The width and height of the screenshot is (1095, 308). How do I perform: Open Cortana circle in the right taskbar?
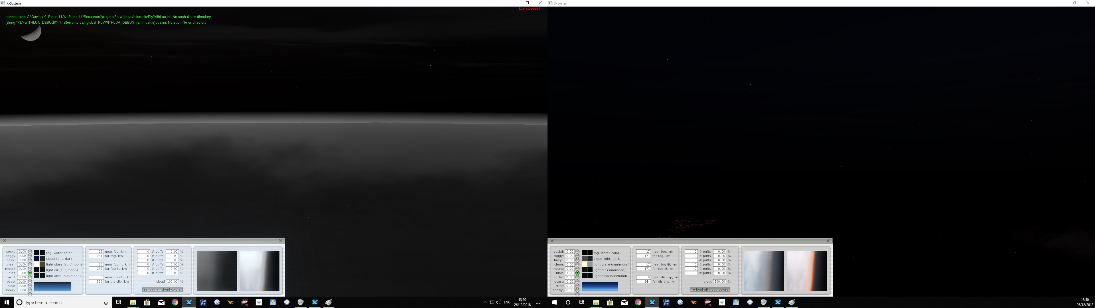pyautogui.click(x=568, y=303)
